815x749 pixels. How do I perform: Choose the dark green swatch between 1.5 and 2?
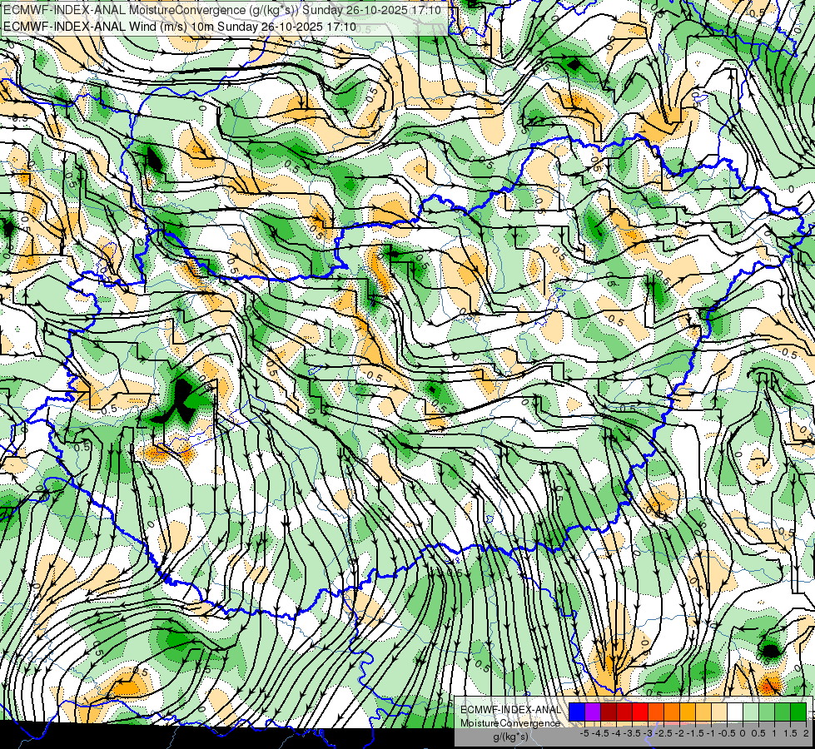tap(798, 712)
